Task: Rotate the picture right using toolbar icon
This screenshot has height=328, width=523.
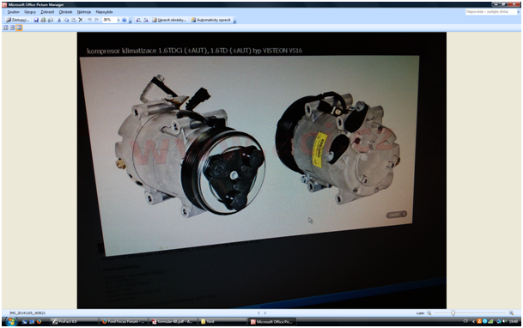Action: [146, 20]
